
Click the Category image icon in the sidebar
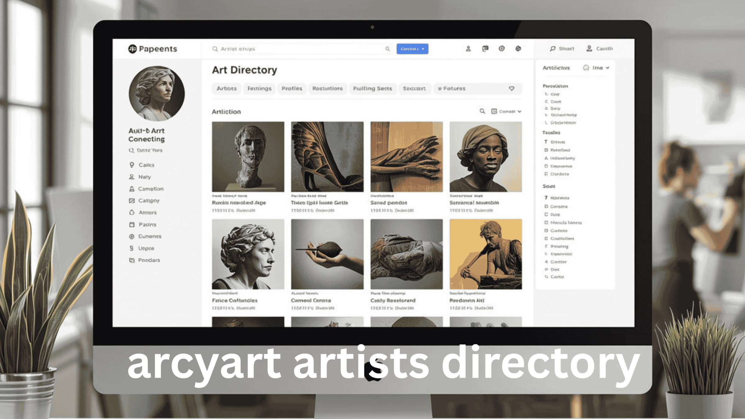(x=132, y=200)
